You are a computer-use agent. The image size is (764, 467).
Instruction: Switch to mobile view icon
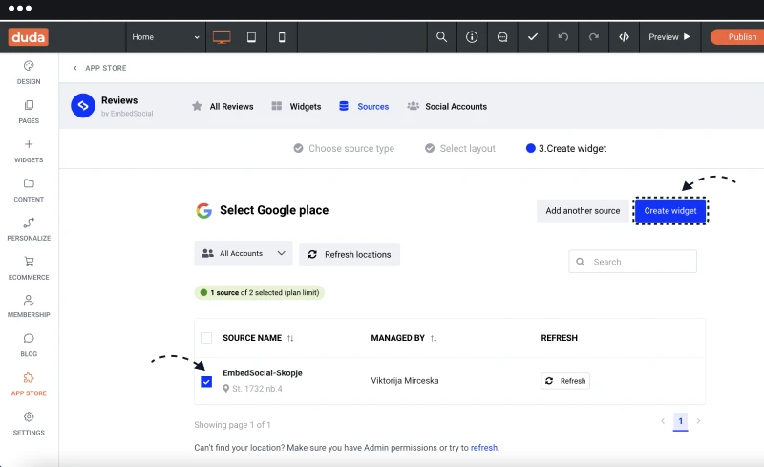(x=282, y=37)
